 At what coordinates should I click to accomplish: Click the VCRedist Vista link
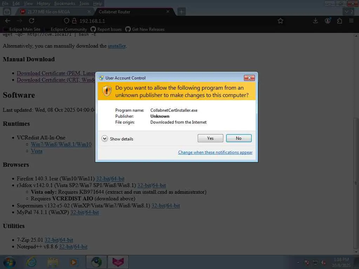click(36, 151)
